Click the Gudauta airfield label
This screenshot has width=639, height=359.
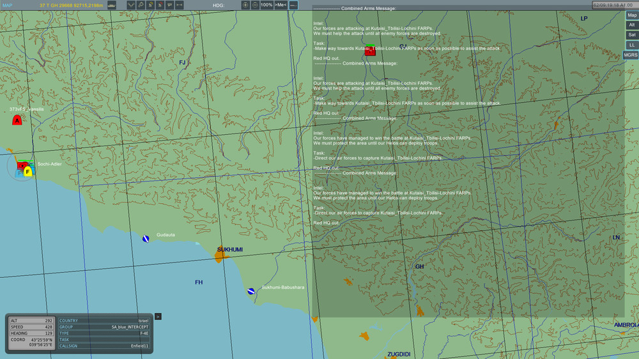(x=166, y=234)
